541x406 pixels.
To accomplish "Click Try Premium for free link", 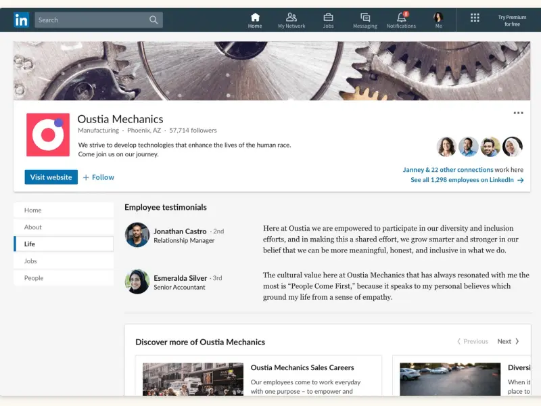I will point(512,20).
